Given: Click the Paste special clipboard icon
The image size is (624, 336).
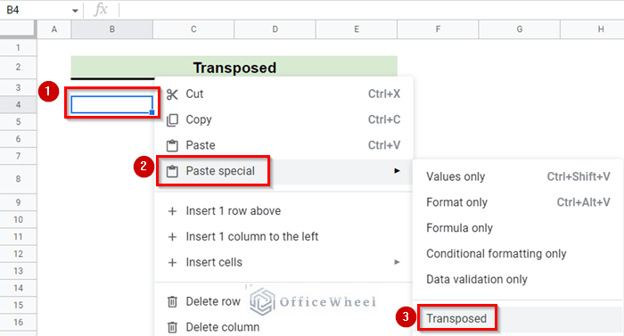Looking at the screenshot, I should (x=172, y=171).
